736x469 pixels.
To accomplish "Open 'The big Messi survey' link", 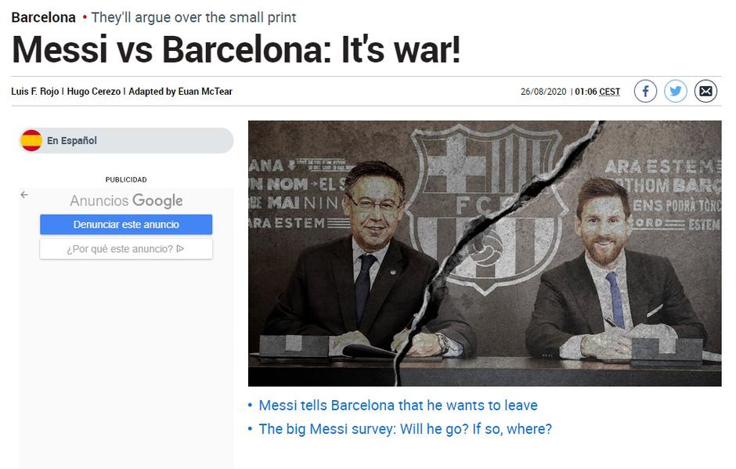I will 405,428.
